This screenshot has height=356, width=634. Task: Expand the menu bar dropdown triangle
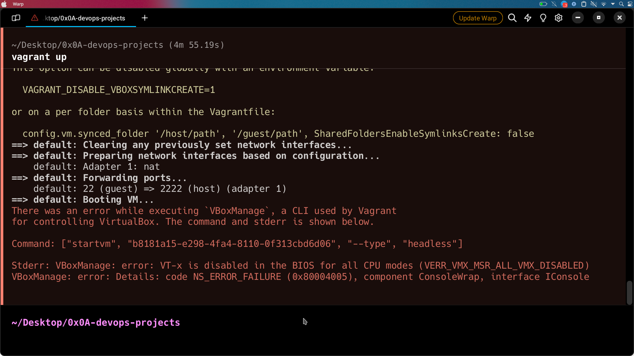(613, 4)
